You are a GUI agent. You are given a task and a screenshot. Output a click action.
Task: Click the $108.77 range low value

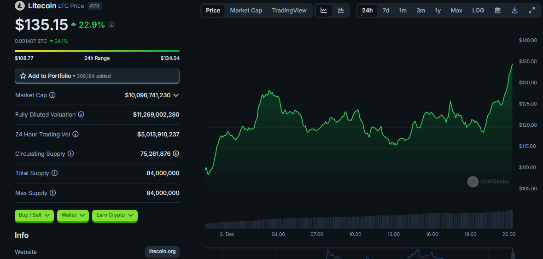(24, 58)
